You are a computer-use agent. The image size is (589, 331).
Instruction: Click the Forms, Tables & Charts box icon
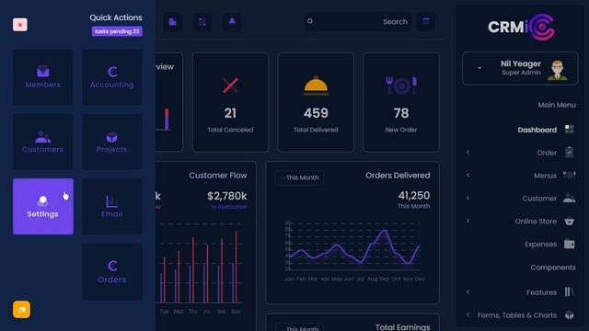tap(570, 314)
